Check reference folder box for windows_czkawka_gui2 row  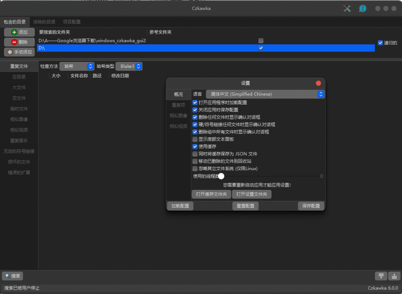coord(261,40)
